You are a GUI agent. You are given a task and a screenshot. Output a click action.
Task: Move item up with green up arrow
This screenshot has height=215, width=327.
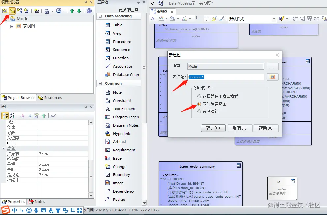pyautogui.click(x=72, y=11)
